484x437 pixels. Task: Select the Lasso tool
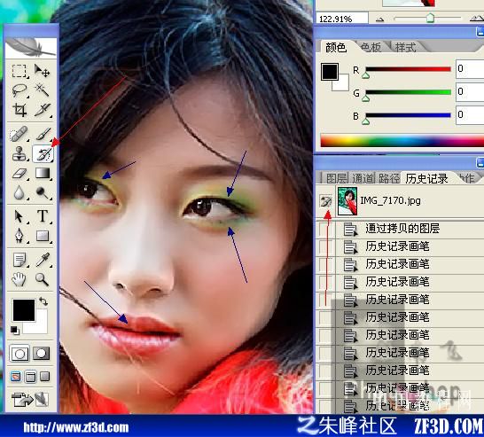[x=20, y=90]
